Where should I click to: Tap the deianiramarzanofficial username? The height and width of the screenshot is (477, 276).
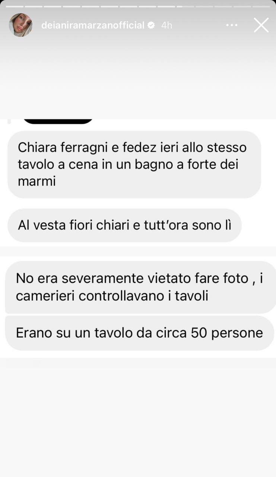click(93, 25)
